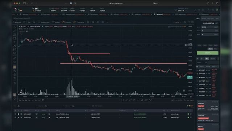The width and height of the screenshot is (232, 131).
Task: Open the first filter dropdown above table
Action: [x=27, y=106]
